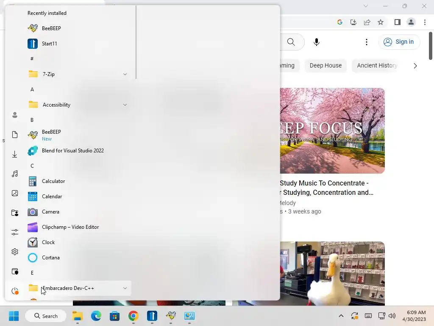Click the Share this page icon
The height and width of the screenshot is (326, 434).
(x=367, y=22)
